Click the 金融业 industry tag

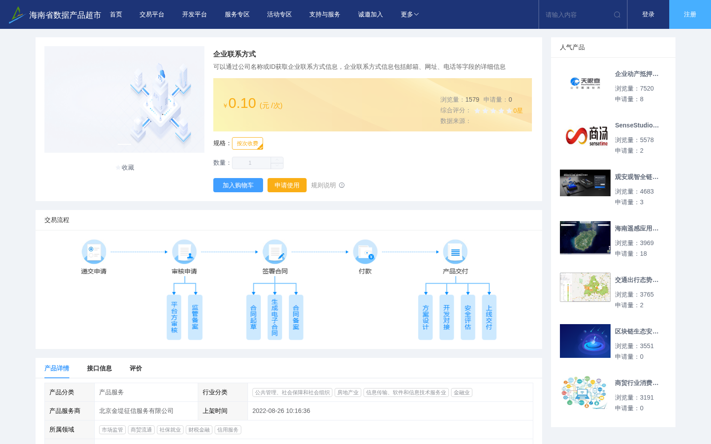pyautogui.click(x=462, y=392)
